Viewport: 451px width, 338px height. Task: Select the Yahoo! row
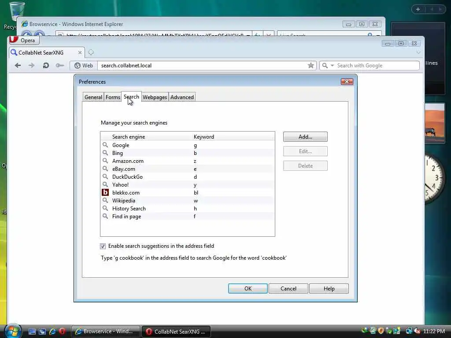pyautogui.click(x=188, y=185)
